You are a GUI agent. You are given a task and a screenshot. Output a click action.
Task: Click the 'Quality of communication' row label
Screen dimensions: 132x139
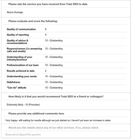click(x=21, y=29)
